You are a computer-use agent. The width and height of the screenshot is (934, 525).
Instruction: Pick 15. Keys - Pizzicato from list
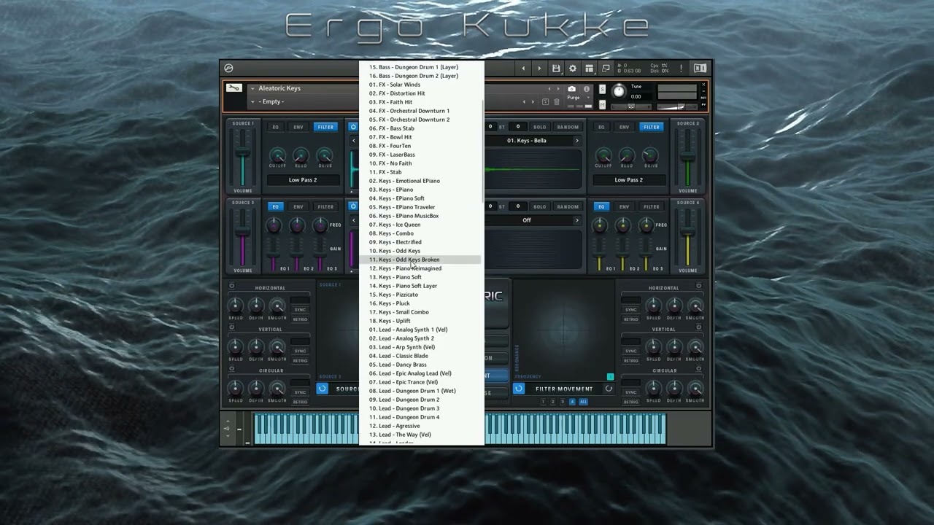tap(421, 295)
